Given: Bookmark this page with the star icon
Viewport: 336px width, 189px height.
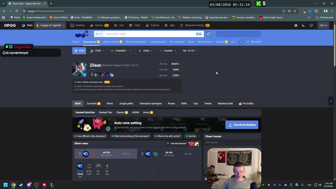Looking at the screenshot, I should (295, 11).
